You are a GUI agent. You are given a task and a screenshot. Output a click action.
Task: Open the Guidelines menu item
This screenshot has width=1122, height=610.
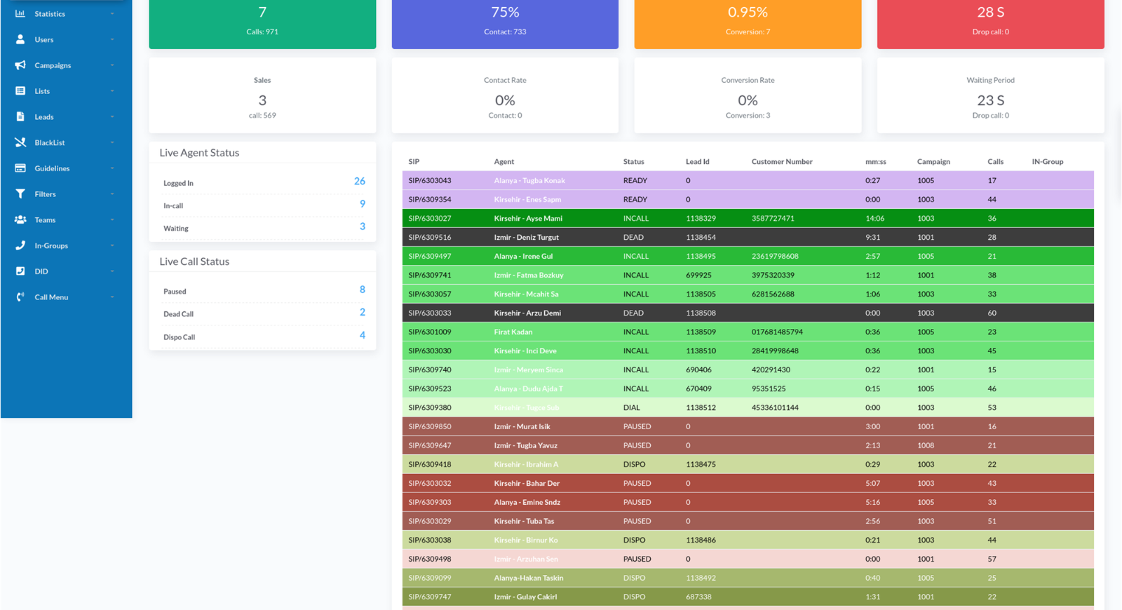52,168
